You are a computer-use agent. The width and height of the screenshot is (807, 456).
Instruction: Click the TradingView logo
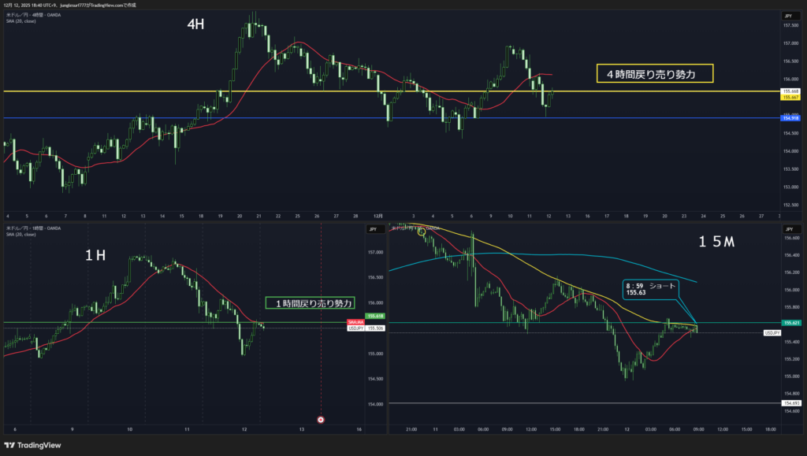(x=41, y=445)
